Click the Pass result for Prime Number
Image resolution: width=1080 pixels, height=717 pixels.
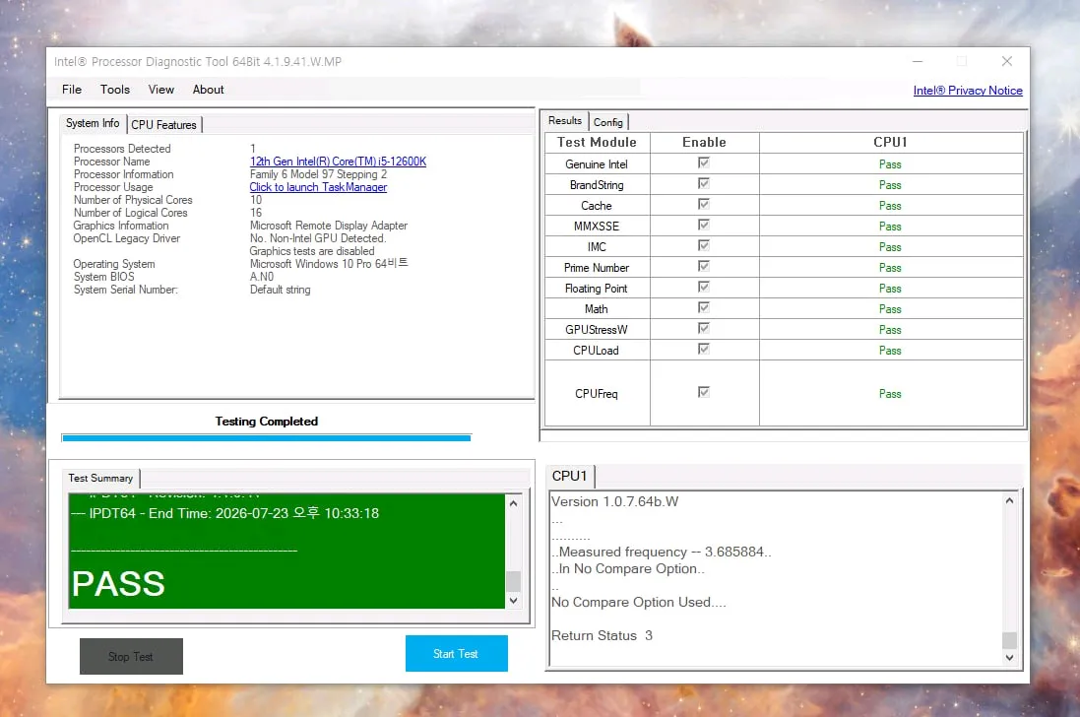click(x=890, y=268)
